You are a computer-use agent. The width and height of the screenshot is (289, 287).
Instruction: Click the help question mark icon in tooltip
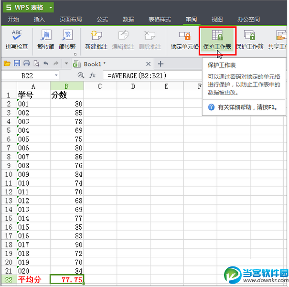pos(211,107)
